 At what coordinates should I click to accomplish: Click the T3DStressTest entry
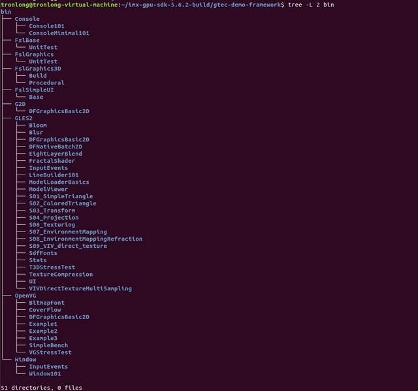pos(52,267)
